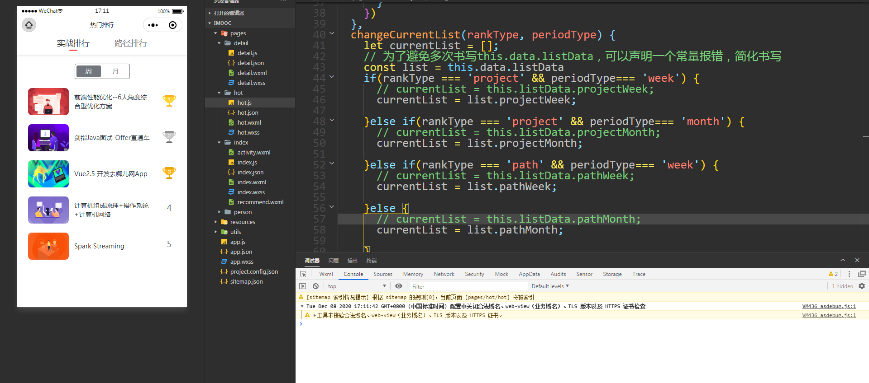Image resolution: width=869 pixels, height=383 pixels.
Task: Switch to Network tab
Action: [444, 274]
